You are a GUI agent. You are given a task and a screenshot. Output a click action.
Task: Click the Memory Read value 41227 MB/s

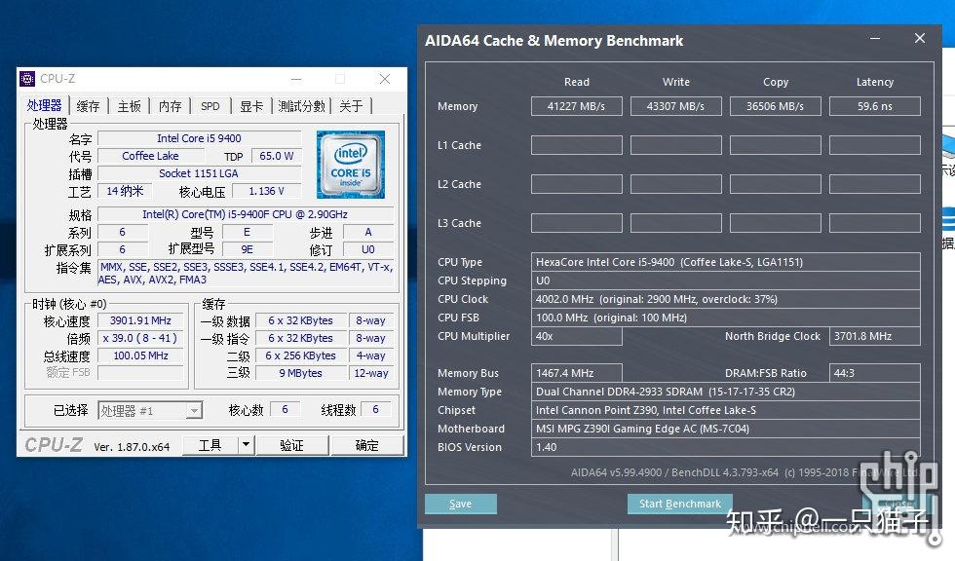pos(576,106)
